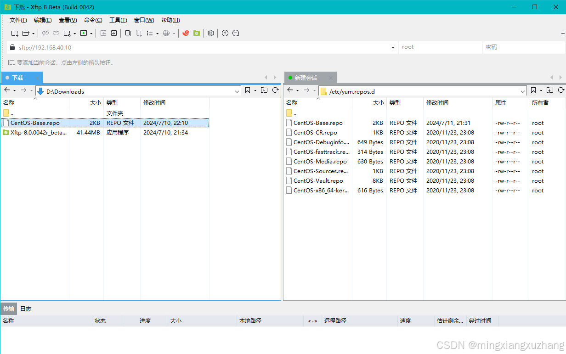The width and height of the screenshot is (566, 354).
Task: Open the 帮助(H) menu
Action: [170, 20]
